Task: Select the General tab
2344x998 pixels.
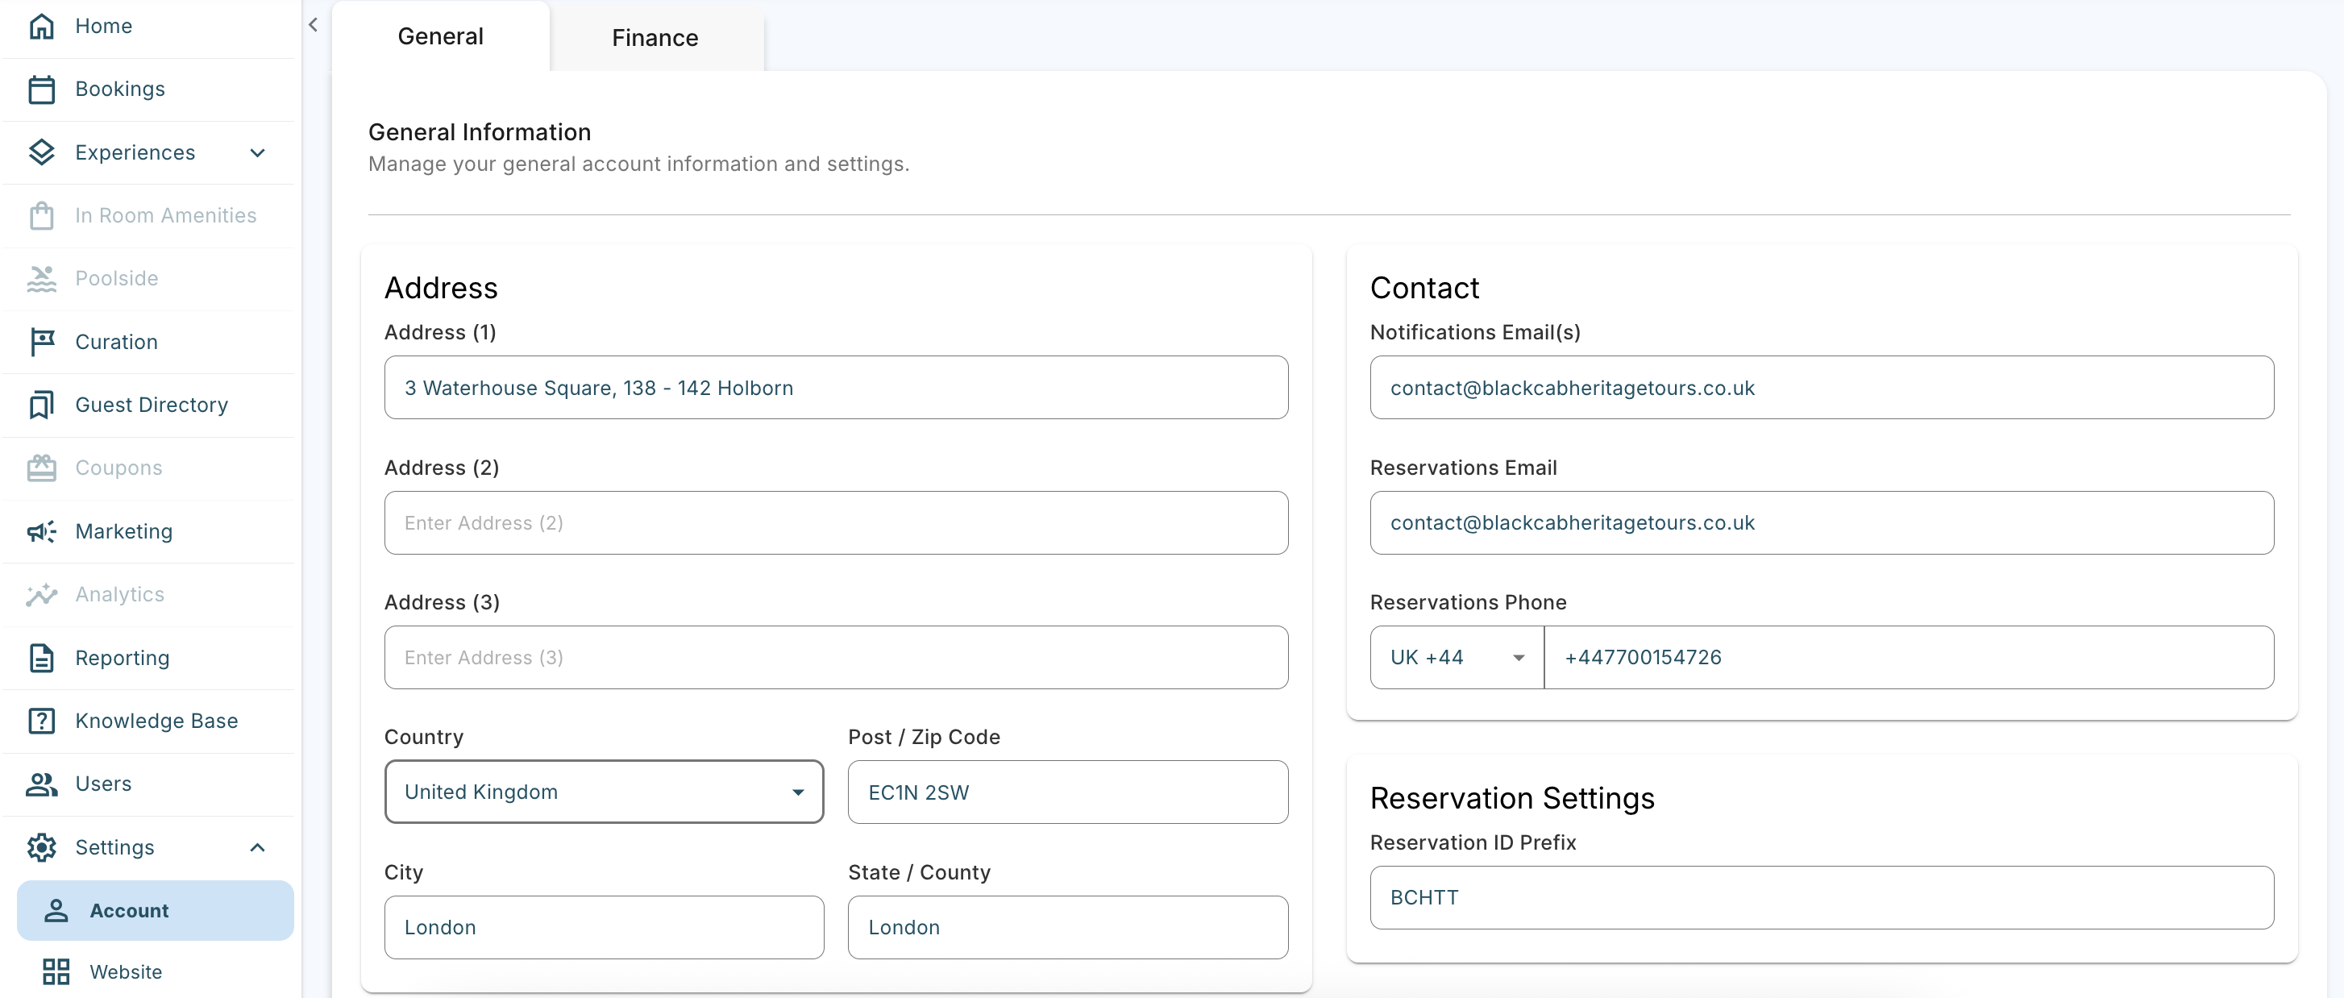Action: 440,36
